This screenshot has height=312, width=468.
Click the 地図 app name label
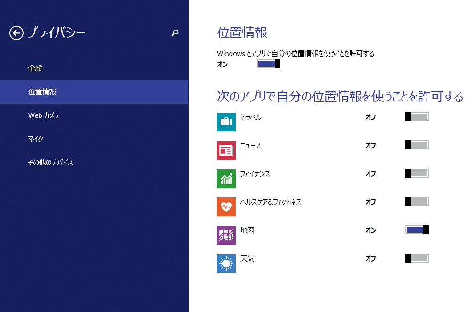[x=247, y=230]
